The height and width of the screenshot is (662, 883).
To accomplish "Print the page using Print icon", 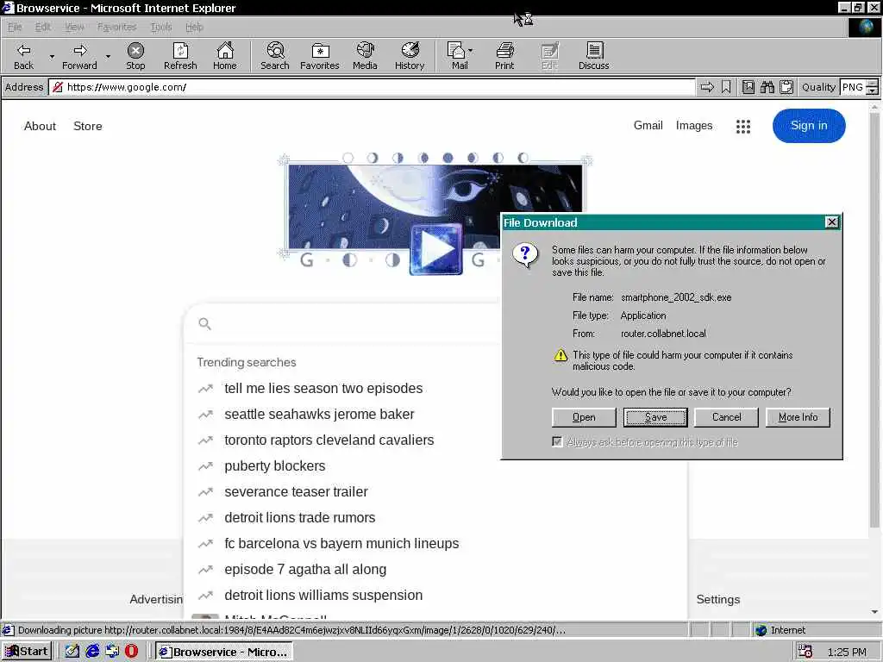I will 504,56.
